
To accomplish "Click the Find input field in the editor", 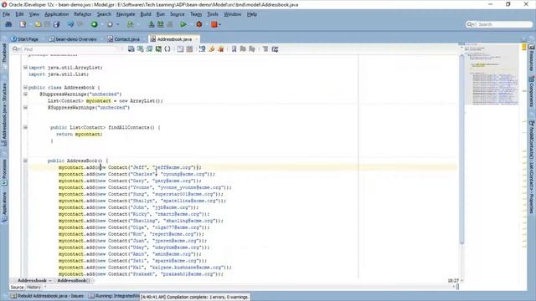I will coord(70,49).
